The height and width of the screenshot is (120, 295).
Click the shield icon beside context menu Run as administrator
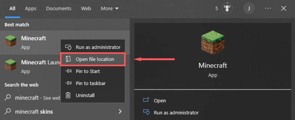[x=68, y=47]
